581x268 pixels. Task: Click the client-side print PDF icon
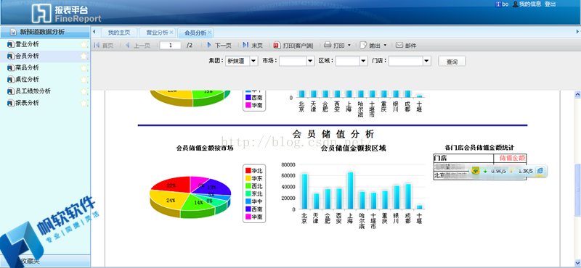tap(277, 46)
